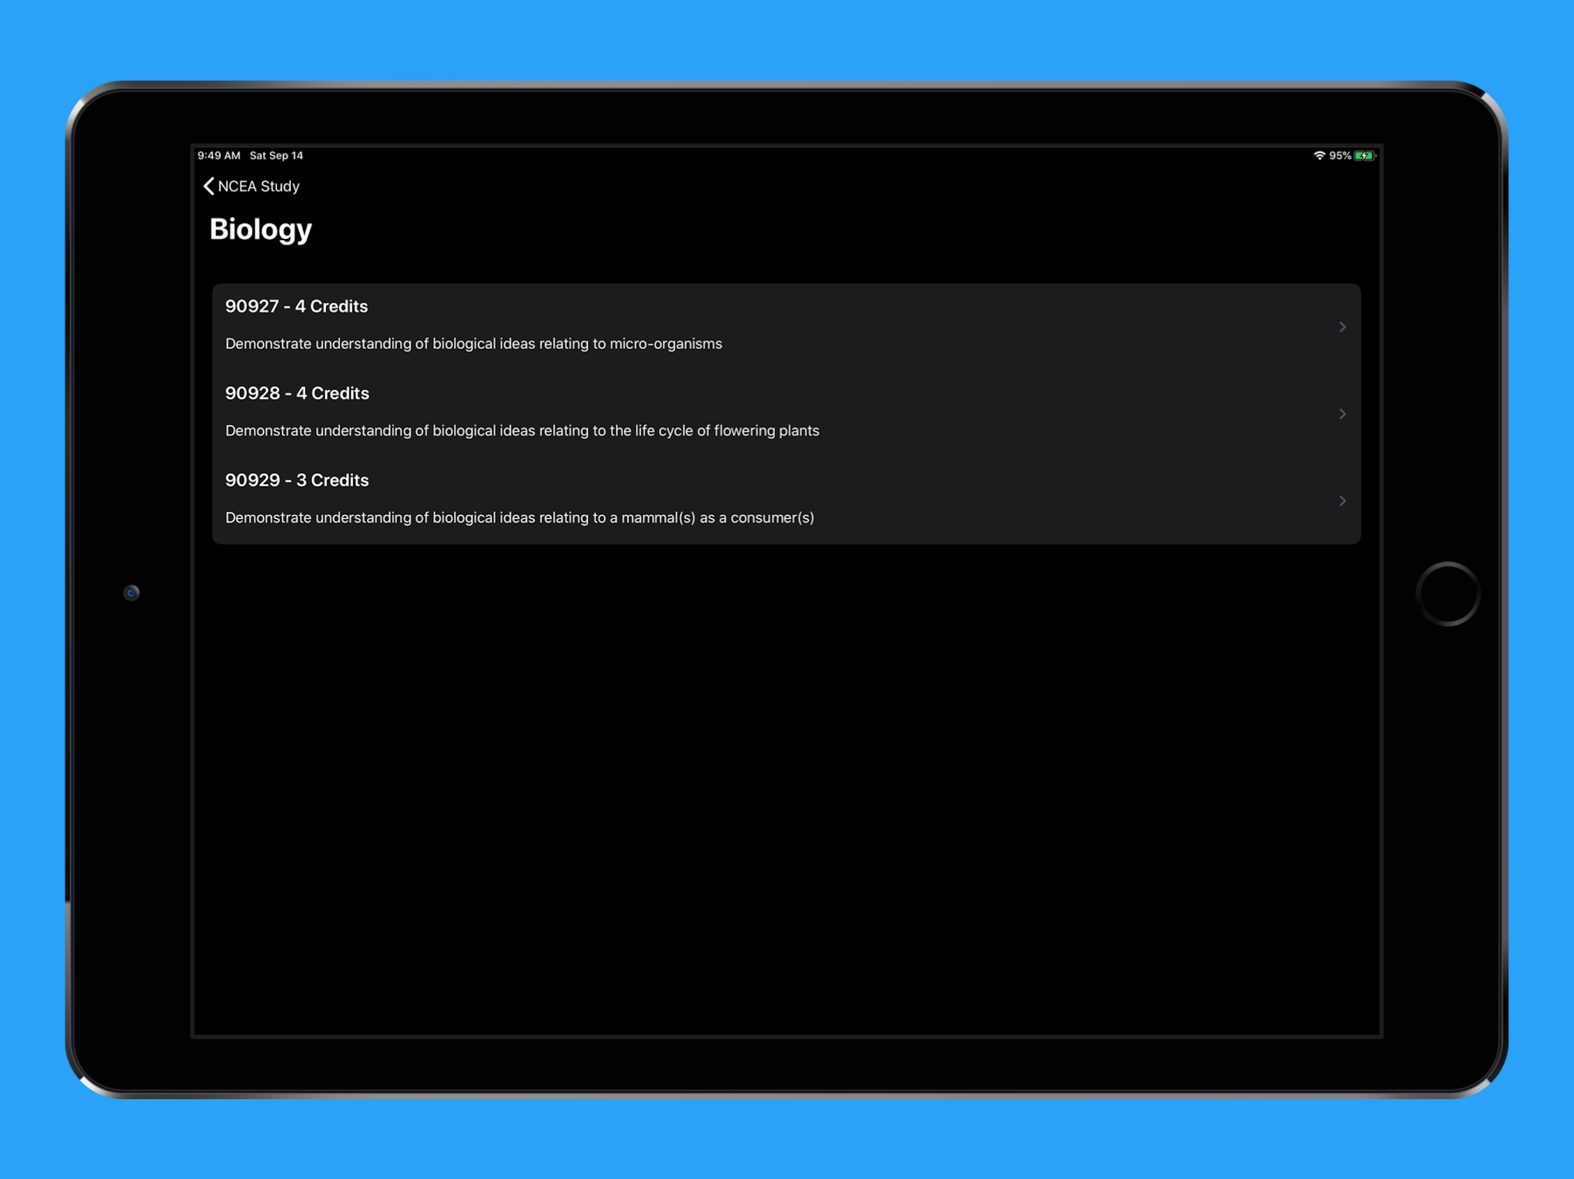This screenshot has width=1574, height=1179.
Task: Tap the iPad front camera lens
Action: click(x=131, y=593)
